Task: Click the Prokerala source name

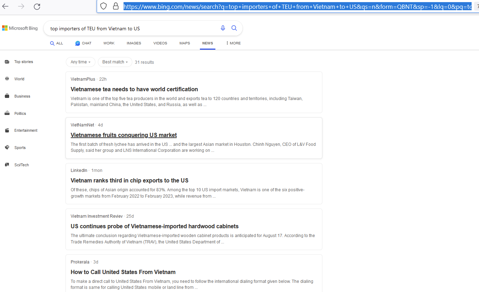Action: coord(80,262)
